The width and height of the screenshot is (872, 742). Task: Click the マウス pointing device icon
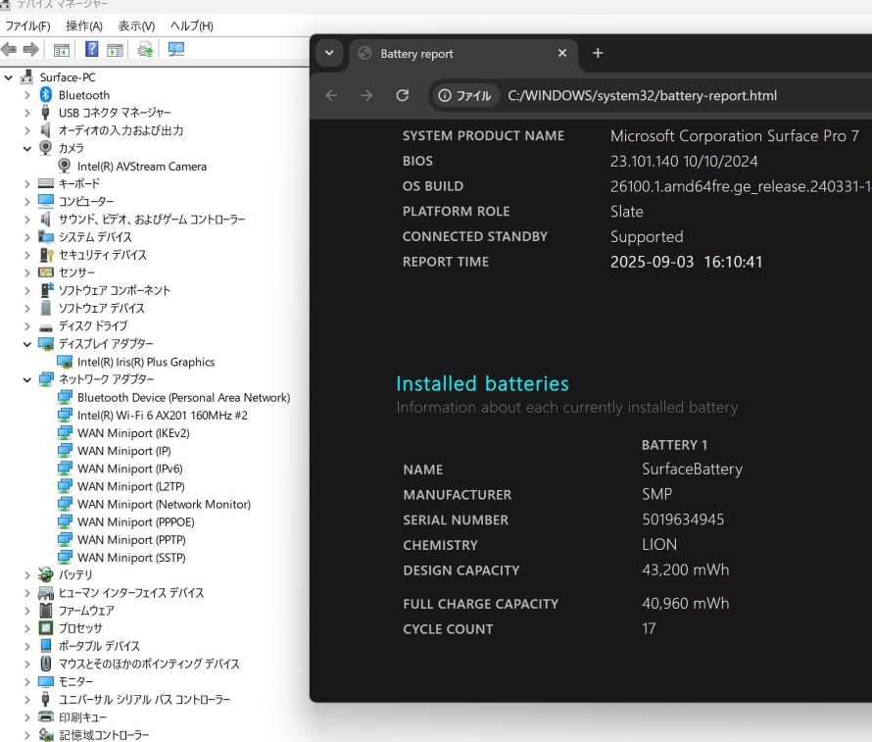click(46, 664)
